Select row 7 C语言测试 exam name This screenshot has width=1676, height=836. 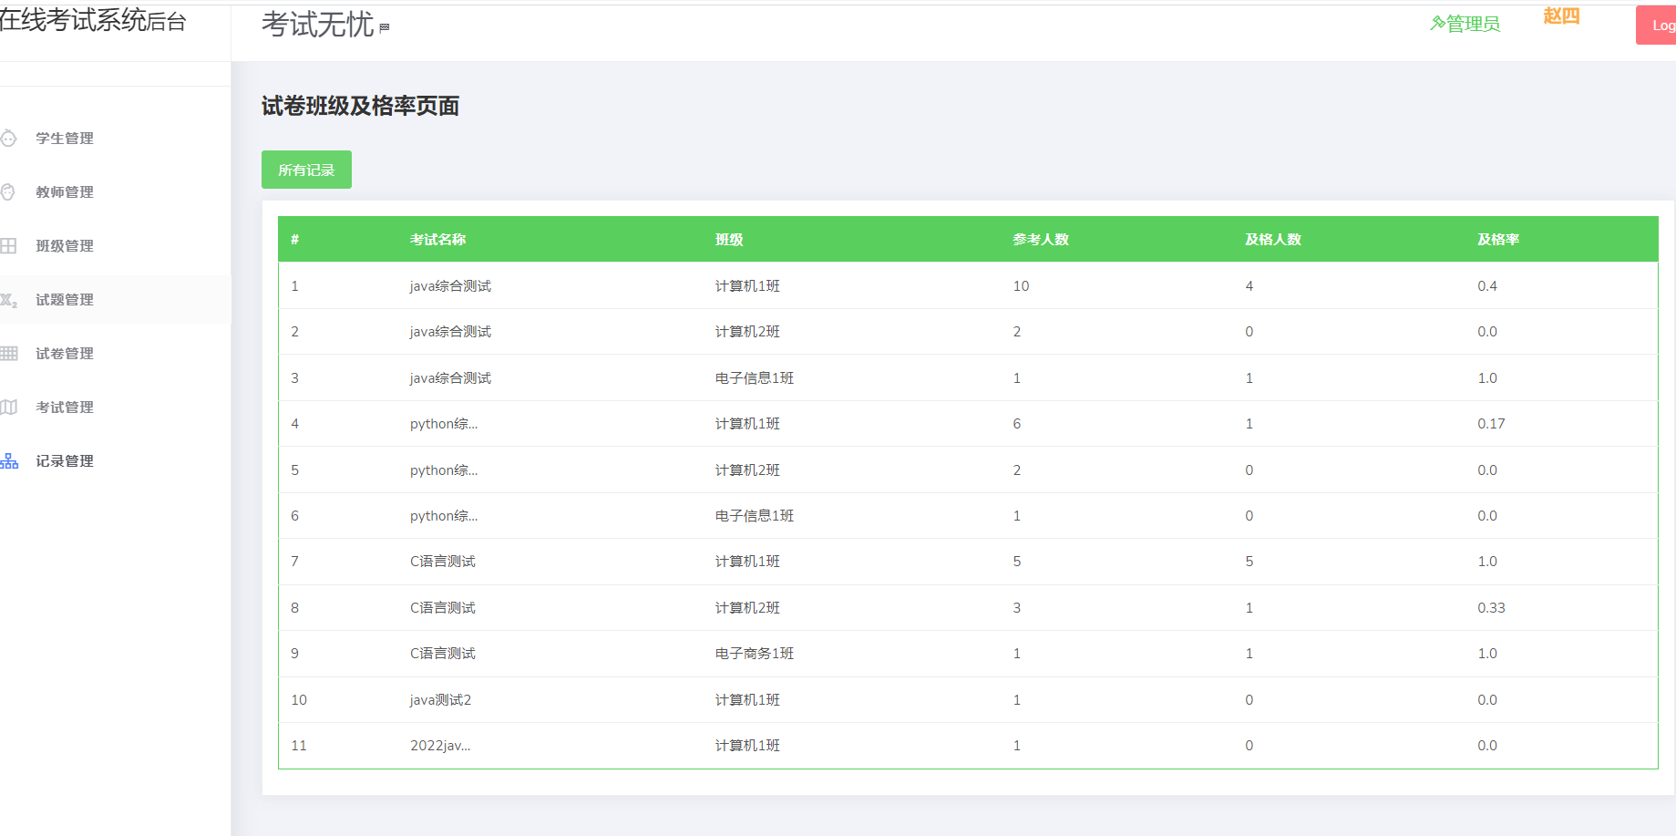pos(443,562)
